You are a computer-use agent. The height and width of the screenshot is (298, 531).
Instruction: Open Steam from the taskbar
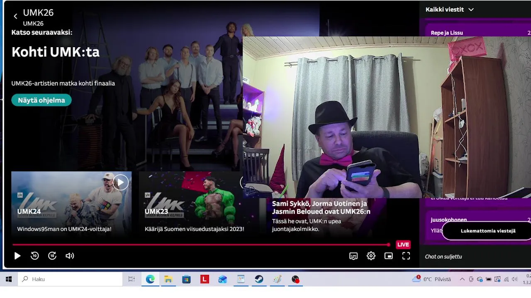click(x=259, y=279)
